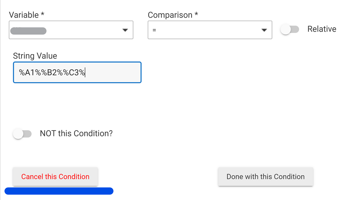Screen dimensions: 338x200
Task: Open the Comparison dropdown
Action: 210,30
